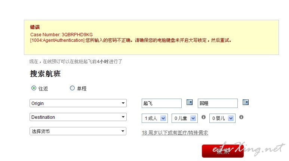The width and height of the screenshot is (289, 161).
Task: Click the 起飞 departure date field
Action: (162, 103)
